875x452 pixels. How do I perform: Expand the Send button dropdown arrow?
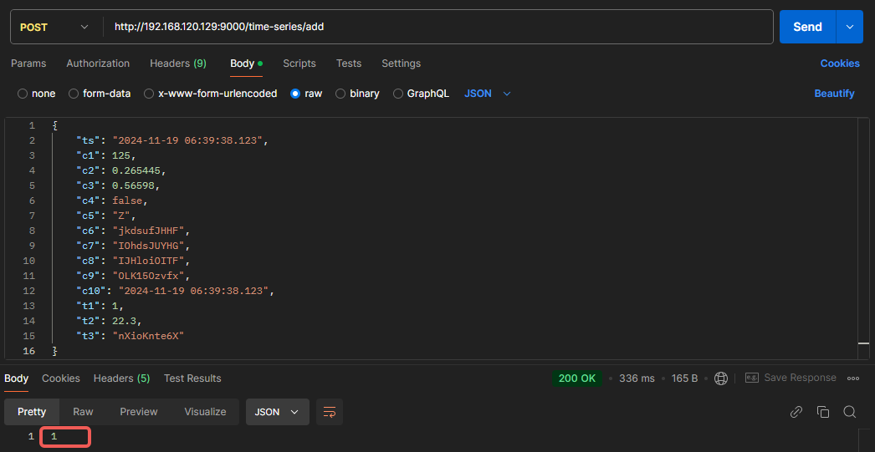coord(850,27)
